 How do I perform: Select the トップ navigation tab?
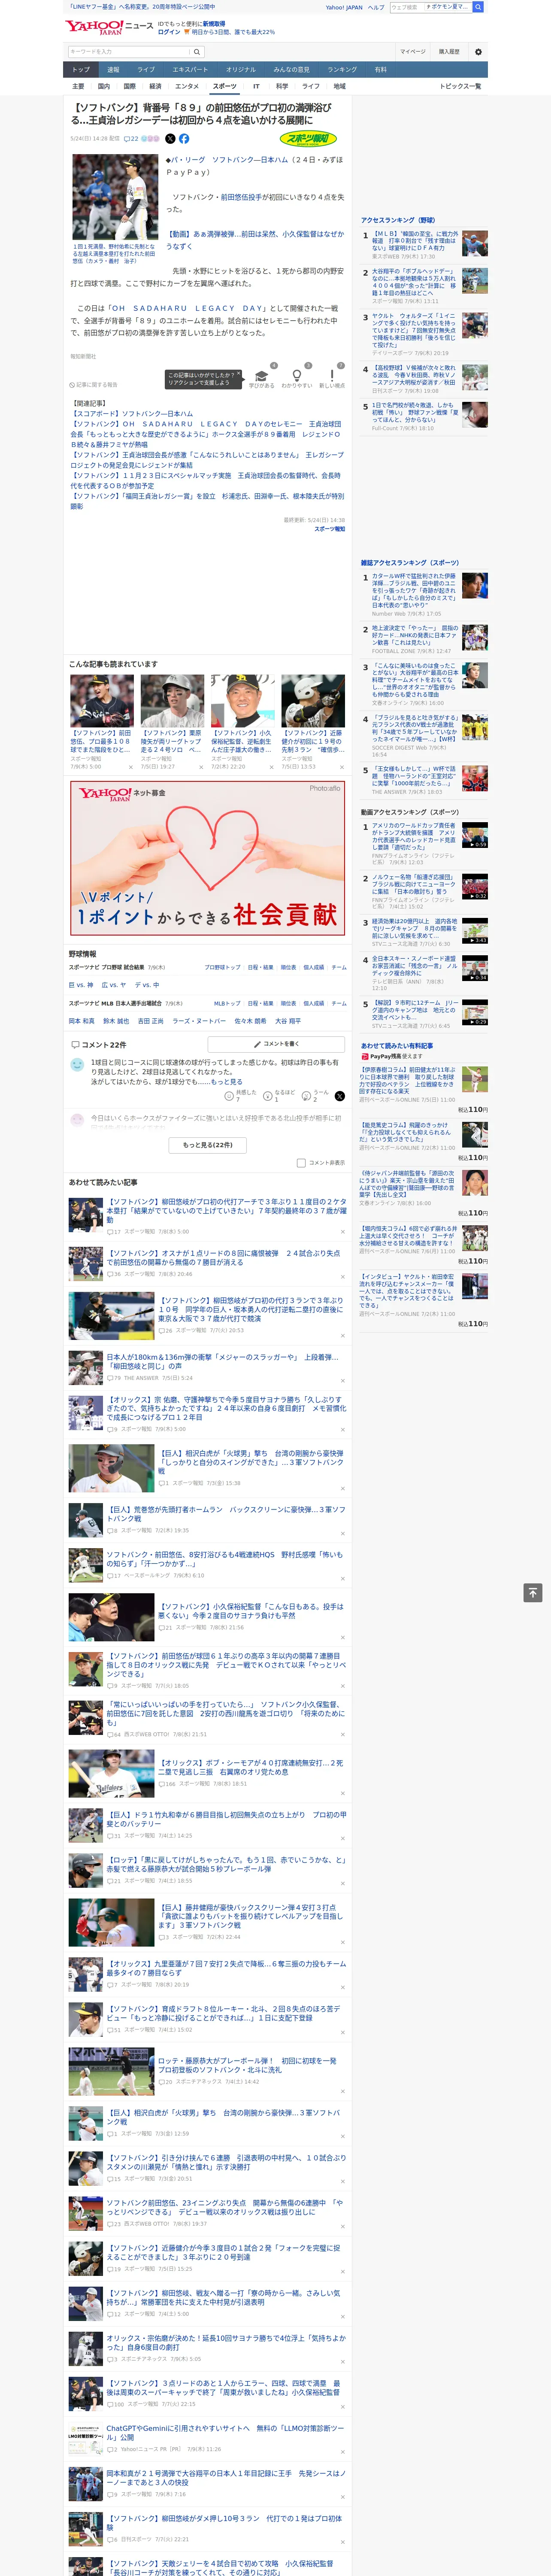click(81, 70)
